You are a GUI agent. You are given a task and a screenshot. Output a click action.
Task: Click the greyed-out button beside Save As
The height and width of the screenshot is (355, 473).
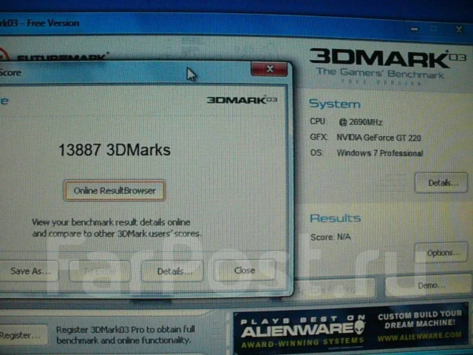[100, 271]
